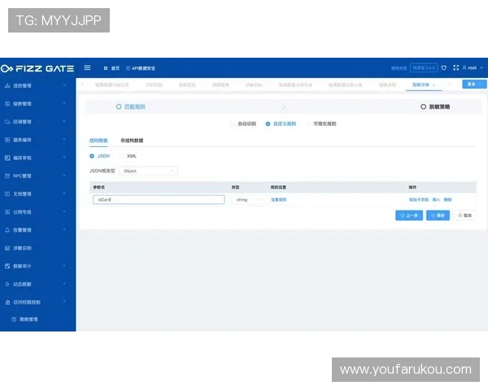Viewport: 488px width, 390px height.
Task: Click the 插入 link in idCard row
Action: [x=436, y=200]
